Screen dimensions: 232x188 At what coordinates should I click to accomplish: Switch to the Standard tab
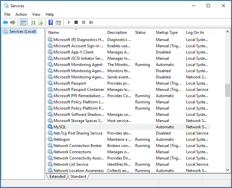78,177
